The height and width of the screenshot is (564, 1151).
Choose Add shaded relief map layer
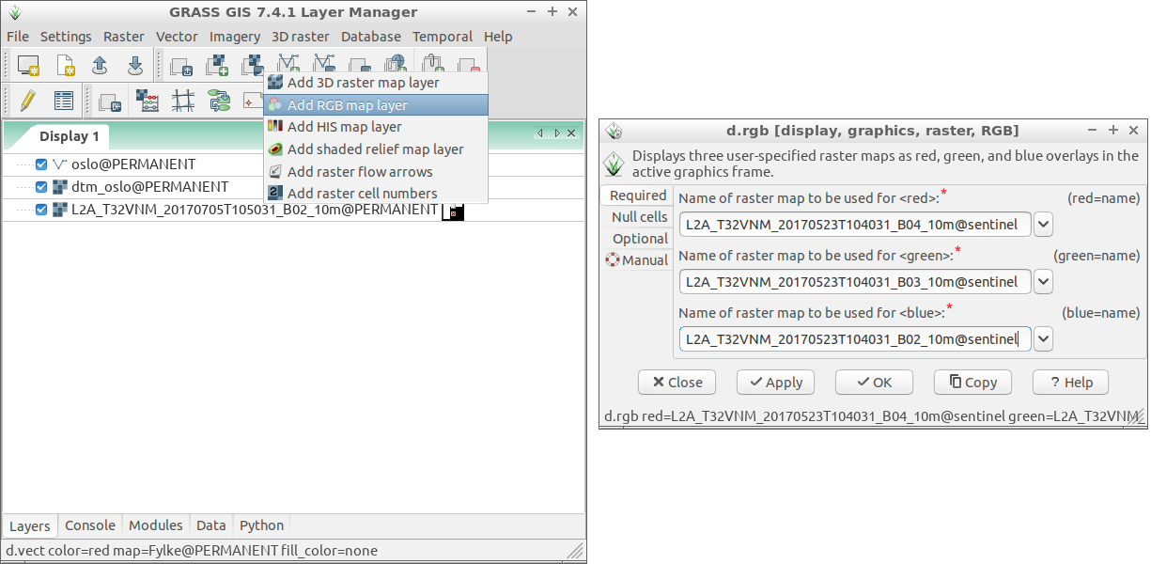point(376,149)
